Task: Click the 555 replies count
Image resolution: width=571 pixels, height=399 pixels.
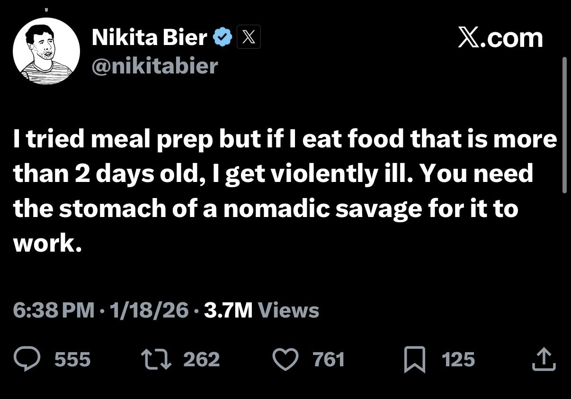Action: click(x=72, y=360)
